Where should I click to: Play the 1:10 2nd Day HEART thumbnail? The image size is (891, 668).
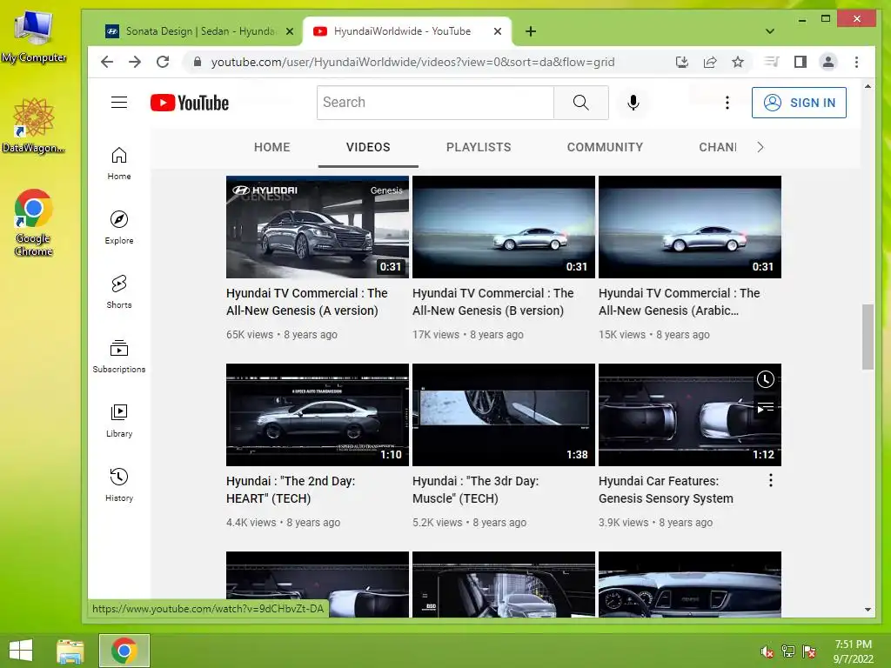[317, 415]
